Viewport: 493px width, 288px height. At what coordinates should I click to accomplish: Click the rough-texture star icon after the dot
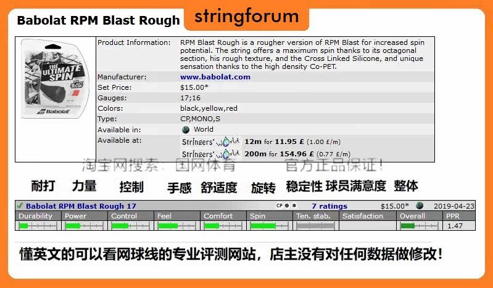[x=294, y=206]
